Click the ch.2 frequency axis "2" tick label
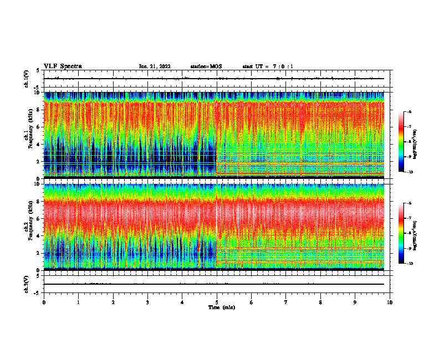Image resolution: width=439 pixels, height=339 pixels. pyautogui.click(x=39, y=253)
